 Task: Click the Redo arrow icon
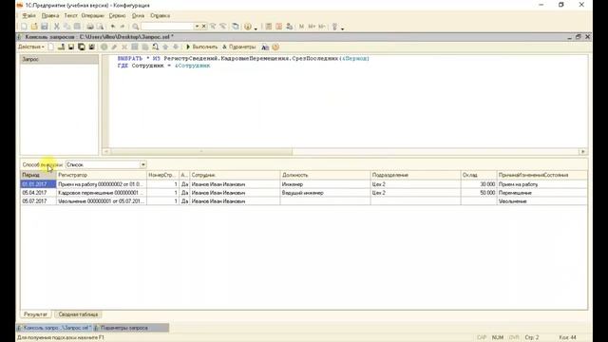(x=123, y=27)
